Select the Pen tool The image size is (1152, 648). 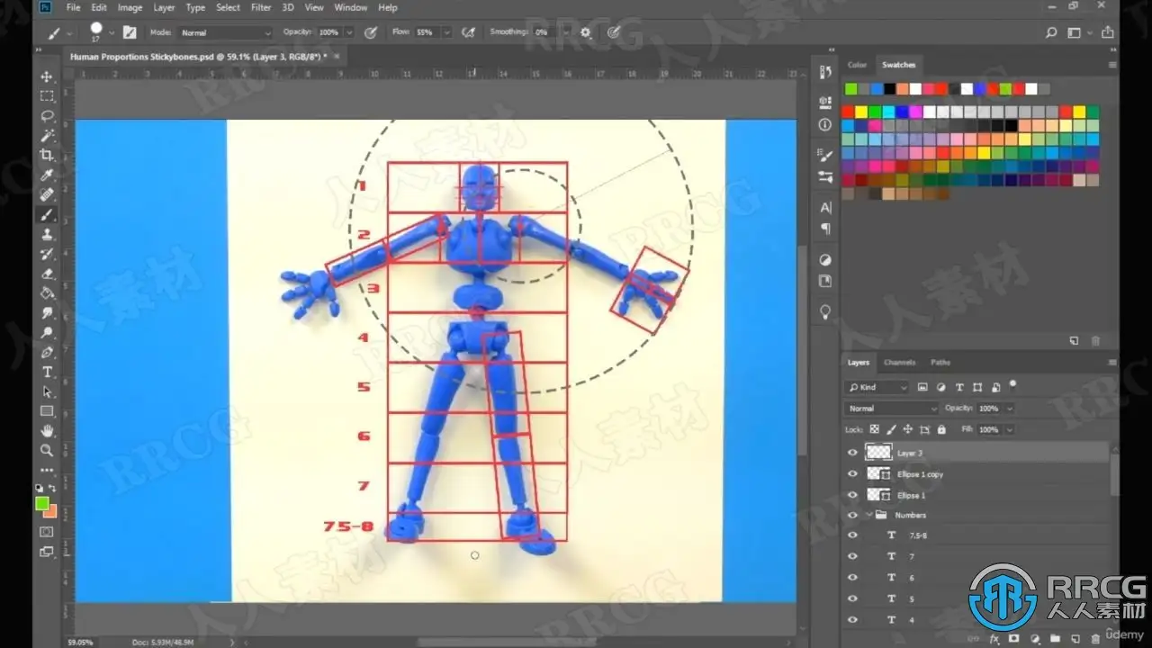click(x=47, y=352)
